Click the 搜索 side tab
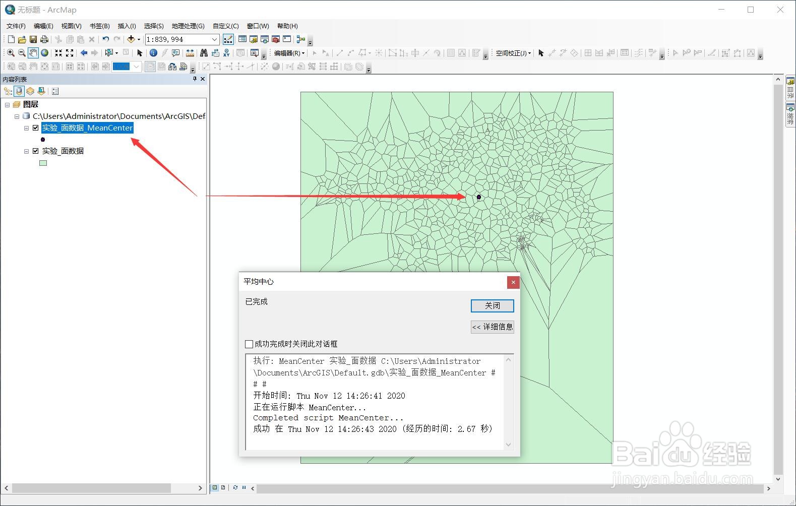 coord(790,114)
